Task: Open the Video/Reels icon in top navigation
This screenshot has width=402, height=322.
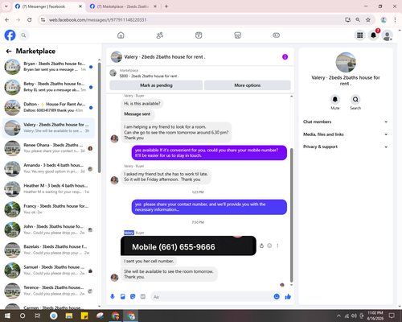Action: pyautogui.click(x=199, y=35)
